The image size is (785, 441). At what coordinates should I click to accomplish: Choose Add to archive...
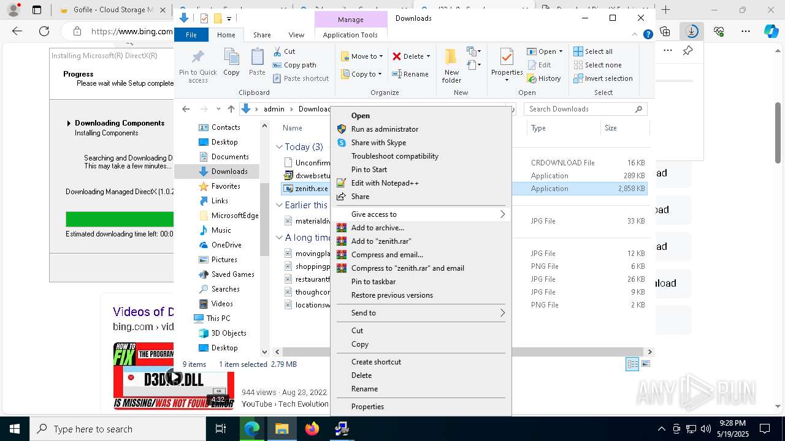(x=378, y=228)
